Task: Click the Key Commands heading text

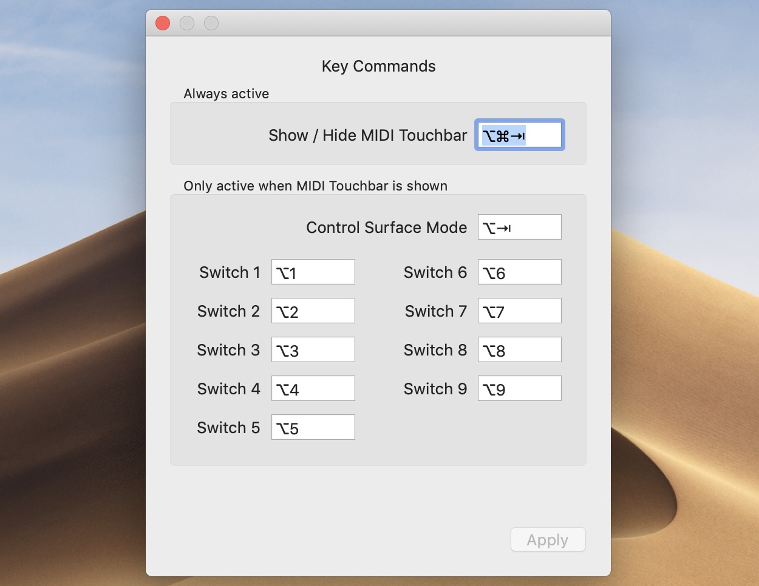Action: 378,66
